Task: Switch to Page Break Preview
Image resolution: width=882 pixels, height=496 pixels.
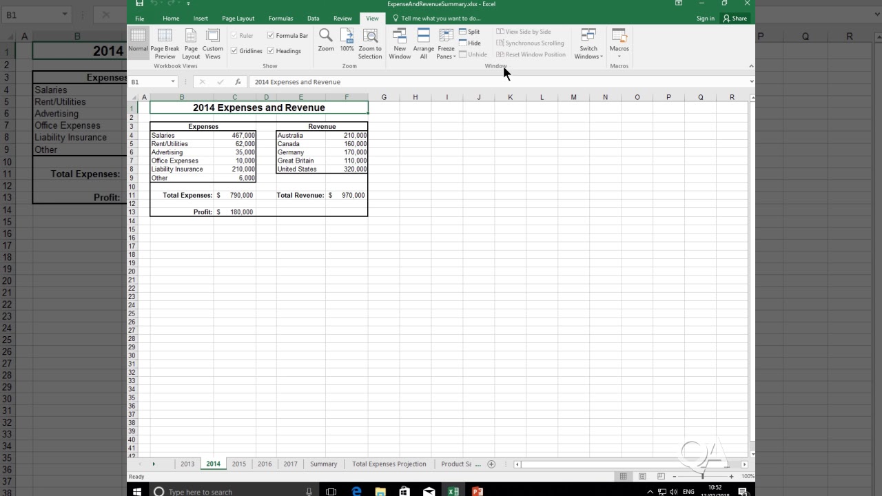Action: [165, 43]
